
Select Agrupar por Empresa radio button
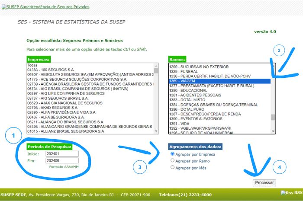click(x=172, y=154)
